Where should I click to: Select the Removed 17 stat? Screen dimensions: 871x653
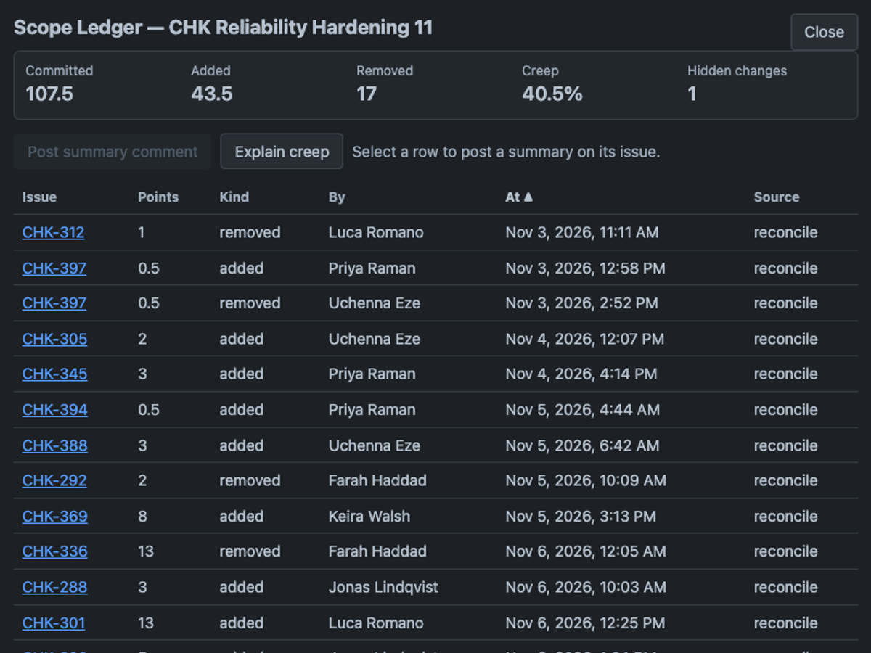pyautogui.click(x=385, y=83)
